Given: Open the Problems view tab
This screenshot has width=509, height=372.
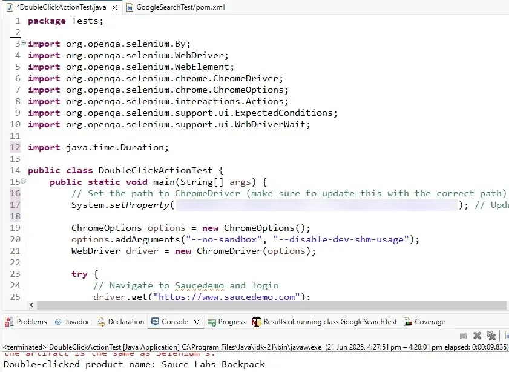Looking at the screenshot, I should click(26, 322).
